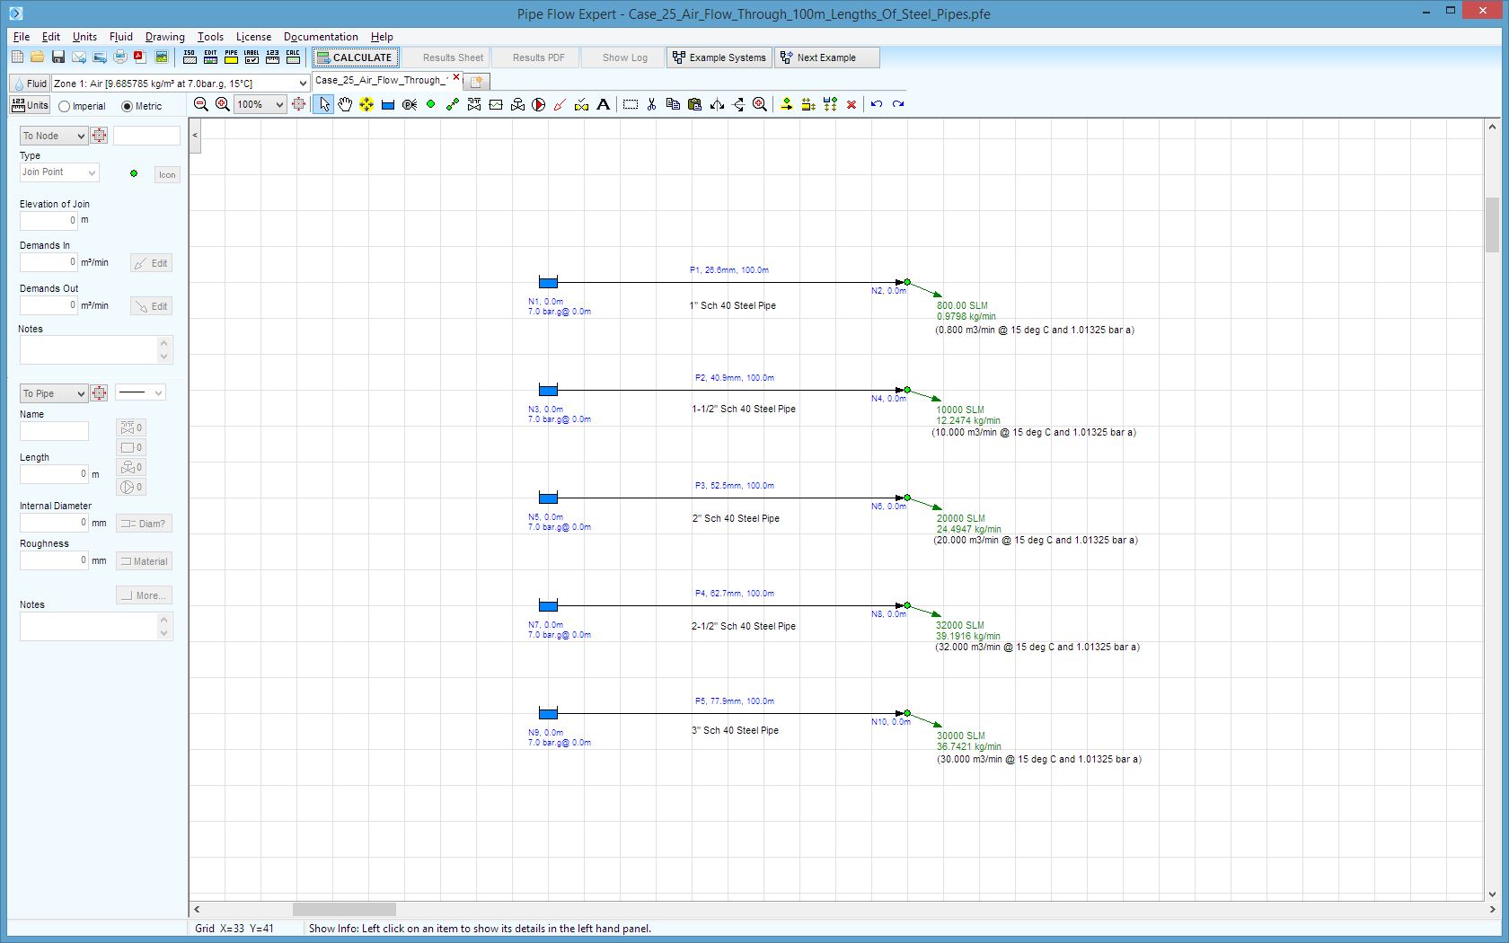Click the CALCULATE button
The height and width of the screenshot is (943, 1509).
pyautogui.click(x=355, y=57)
